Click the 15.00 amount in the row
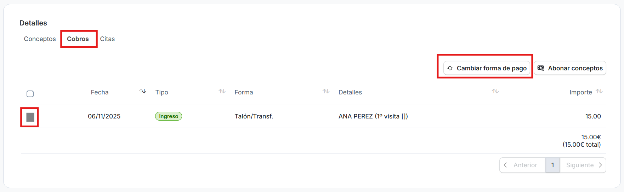The image size is (624, 192). (593, 116)
